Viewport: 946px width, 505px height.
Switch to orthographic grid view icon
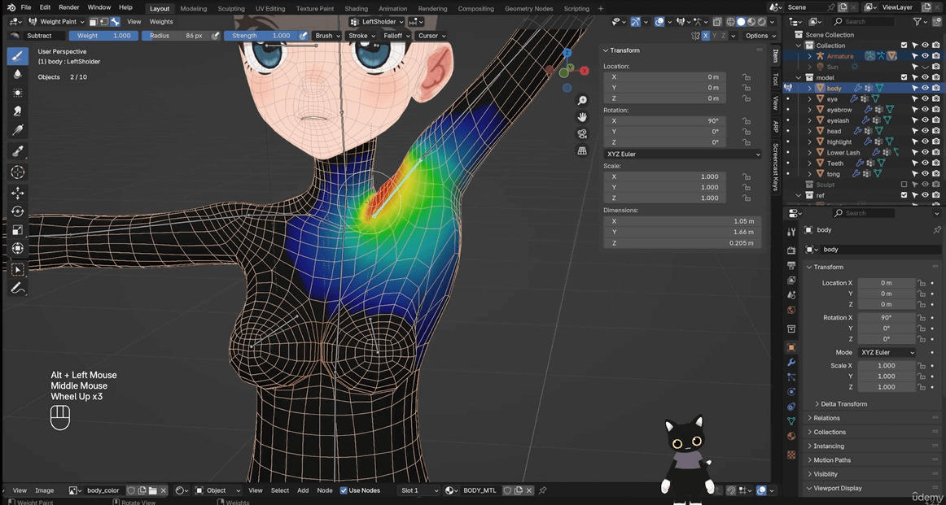[582, 151]
